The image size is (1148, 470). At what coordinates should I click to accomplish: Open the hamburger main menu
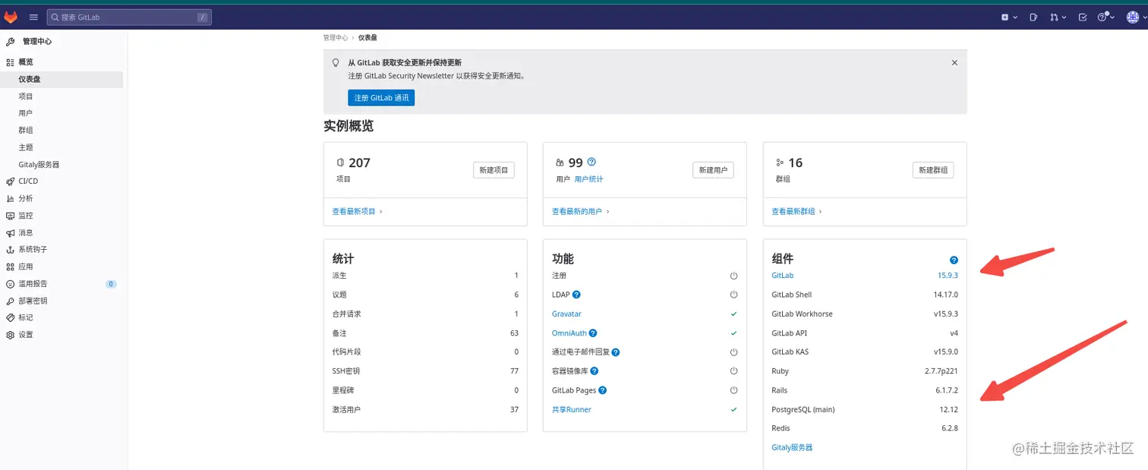pyautogui.click(x=33, y=17)
